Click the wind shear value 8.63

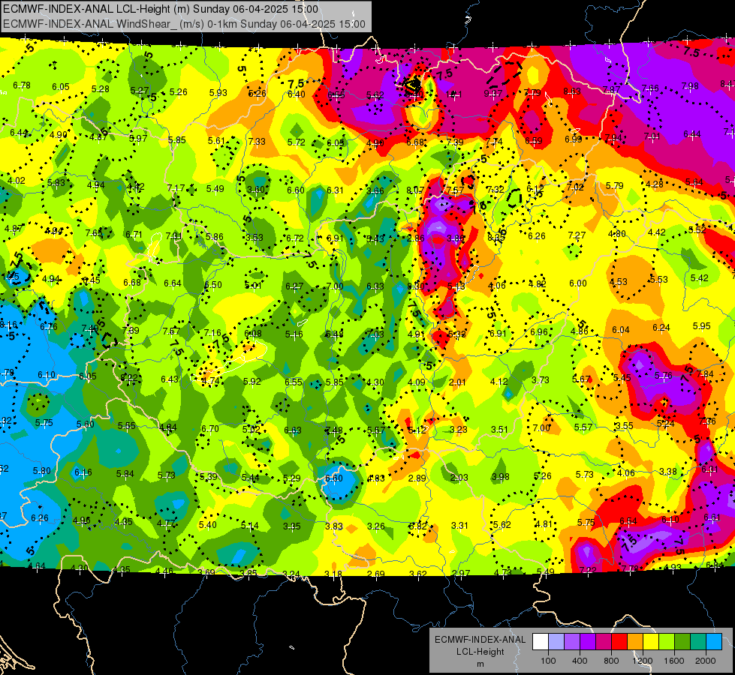pos(572,91)
